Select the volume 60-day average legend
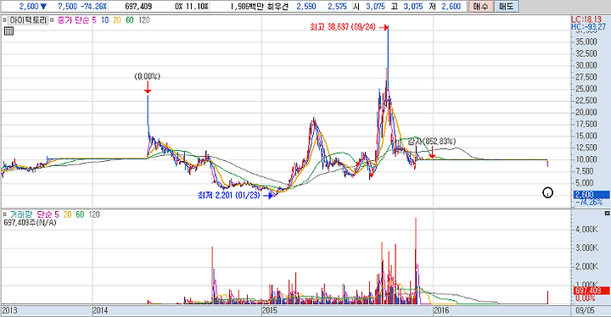611x317 pixels. [x=80, y=214]
